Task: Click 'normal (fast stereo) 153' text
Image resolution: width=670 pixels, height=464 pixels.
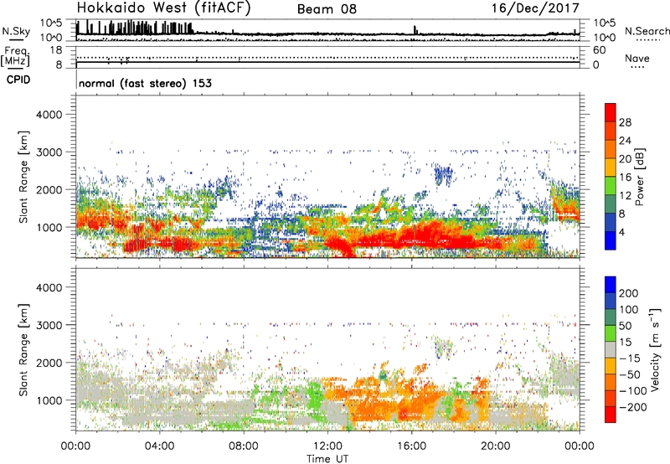Action: [x=145, y=83]
